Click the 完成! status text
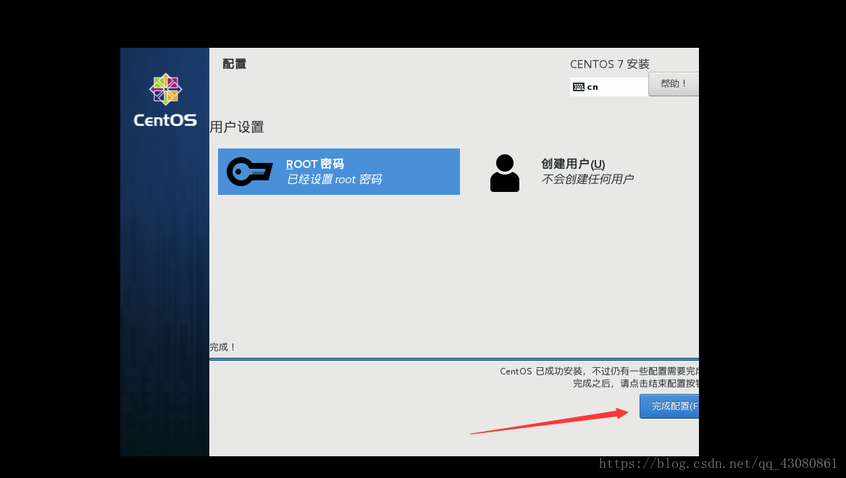 click(x=222, y=347)
